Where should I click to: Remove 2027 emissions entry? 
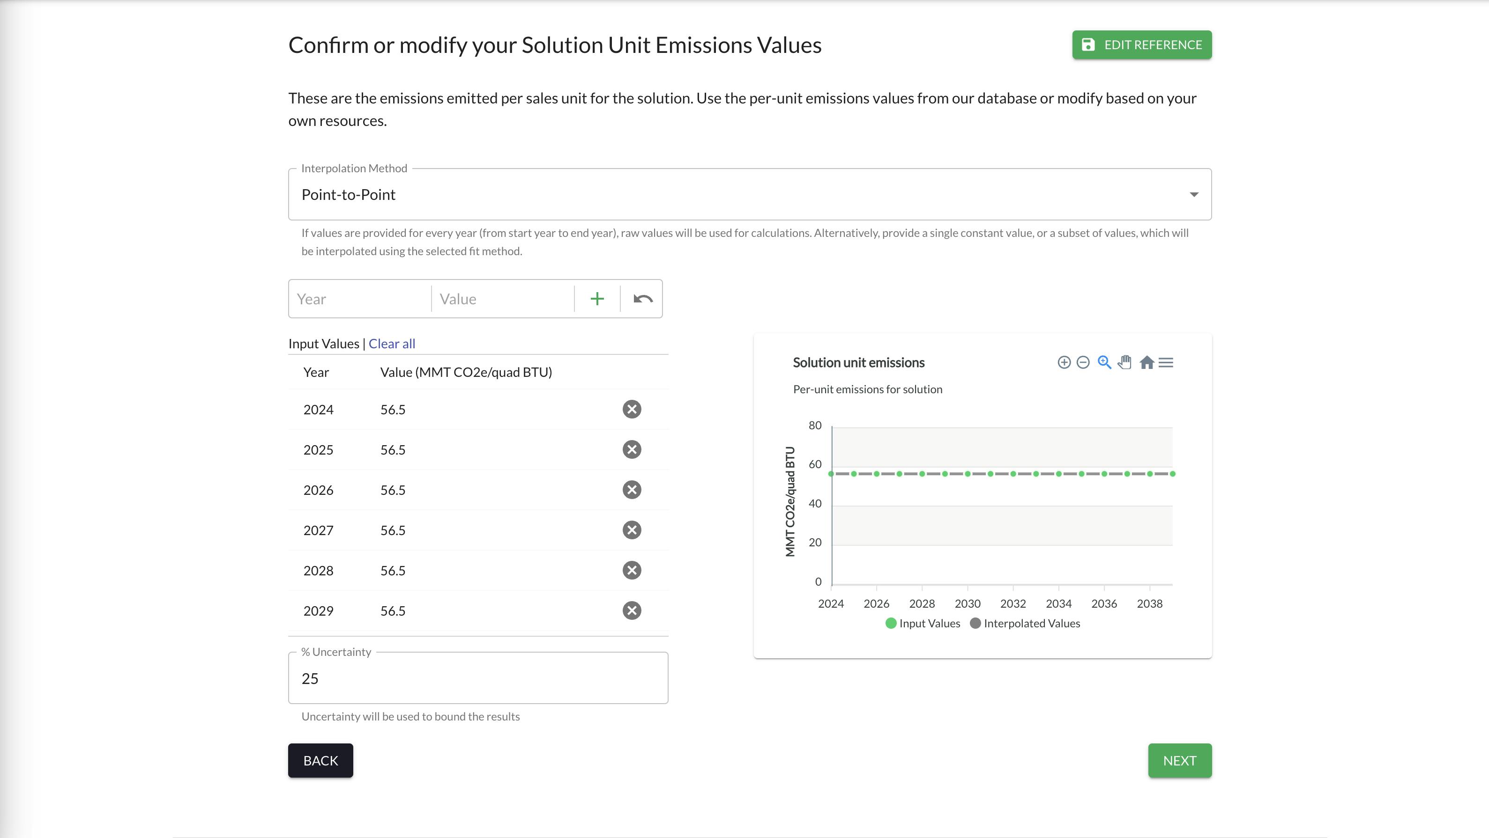pos(632,530)
